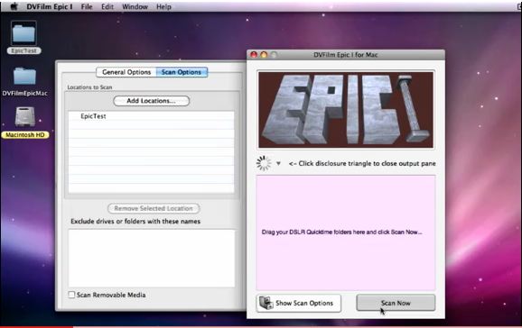522x328 pixels.
Task: Click the Remove Selected Location button
Action: [154, 208]
